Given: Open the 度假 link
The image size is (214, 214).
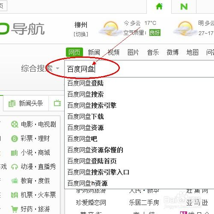Looking at the screenshot, I should (x=44, y=181).
